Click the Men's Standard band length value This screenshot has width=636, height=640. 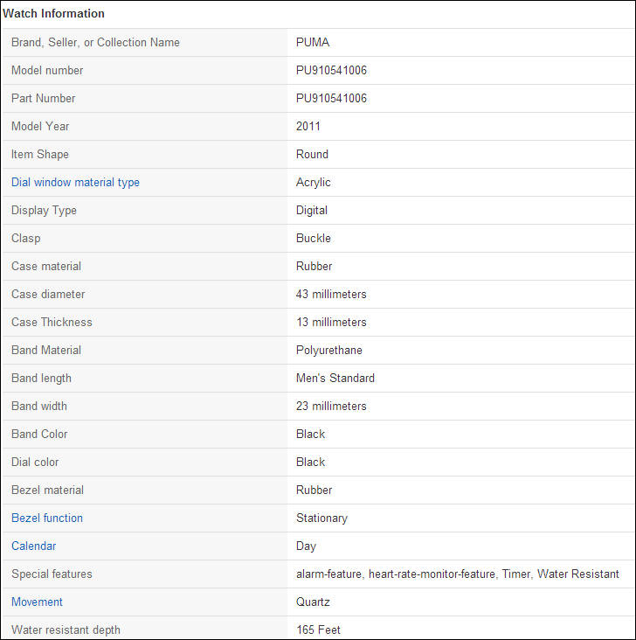pos(335,379)
